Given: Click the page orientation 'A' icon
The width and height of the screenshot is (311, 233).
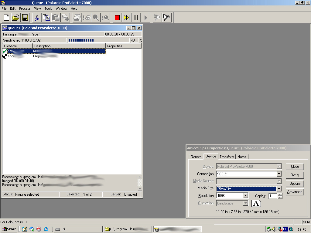Looking at the screenshot, I should click(x=256, y=203).
